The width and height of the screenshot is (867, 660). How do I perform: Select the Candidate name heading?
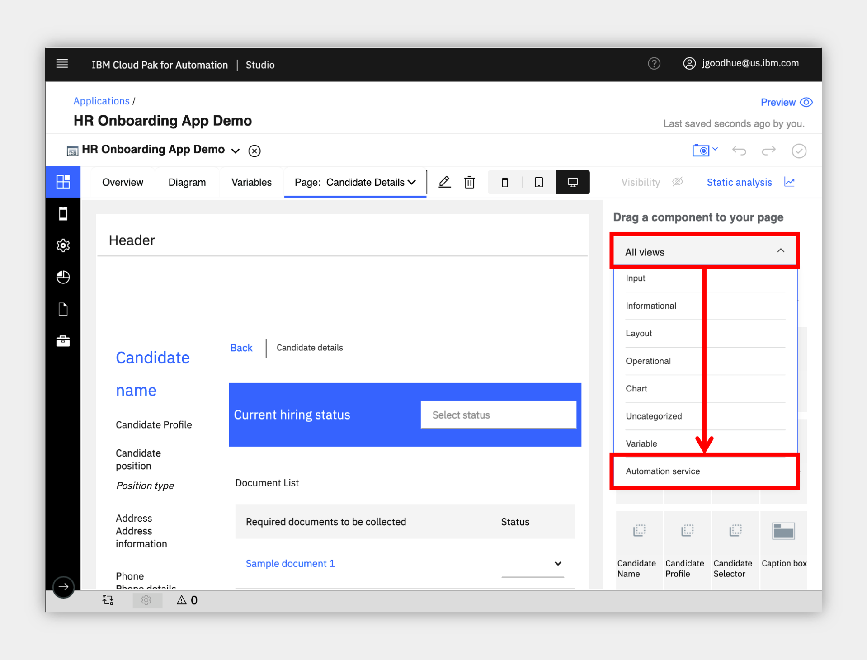[153, 374]
